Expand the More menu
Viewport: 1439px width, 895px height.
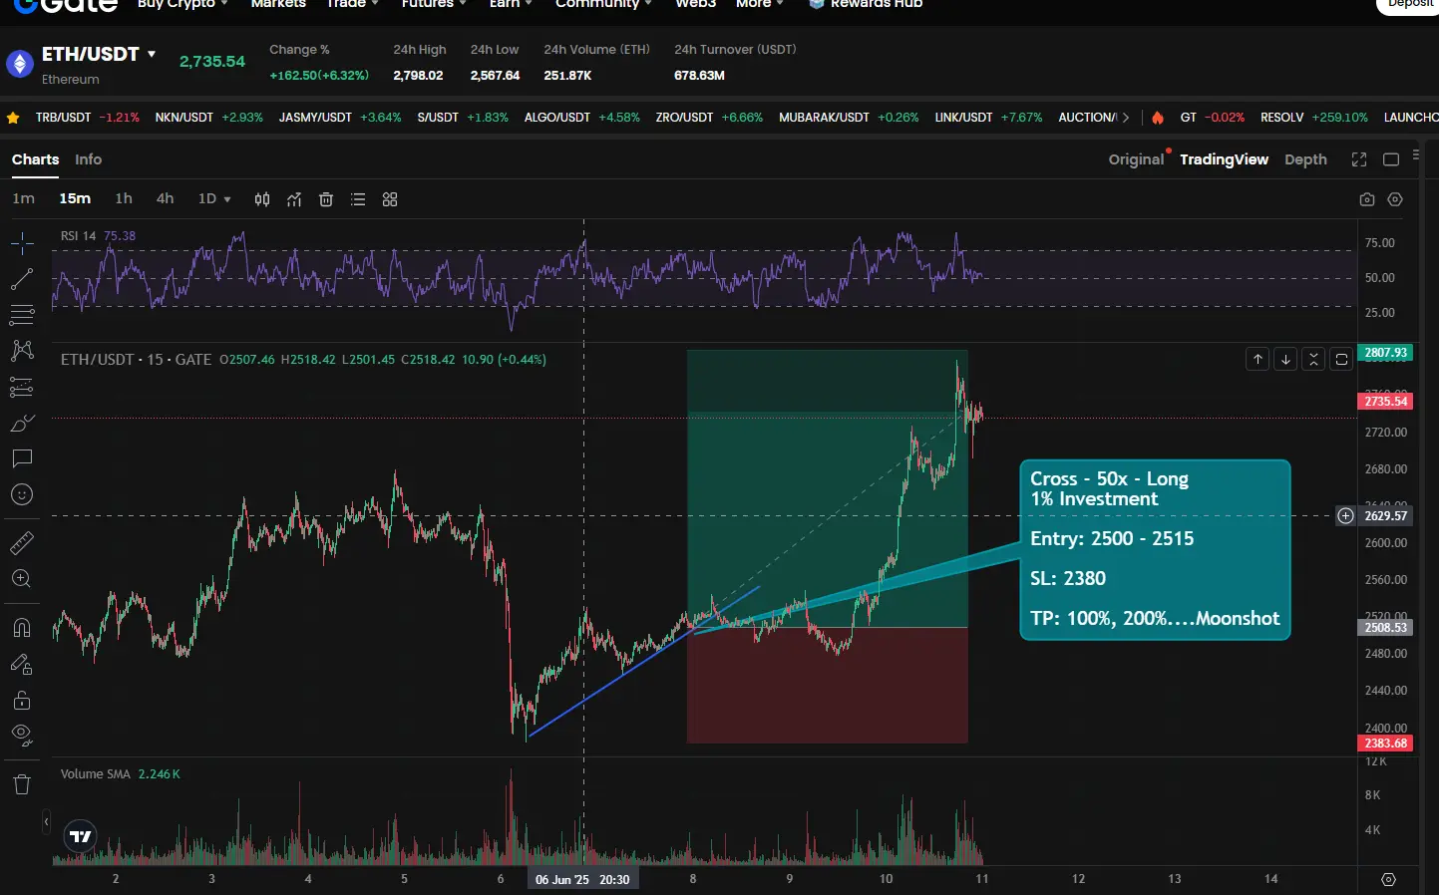pos(760,4)
